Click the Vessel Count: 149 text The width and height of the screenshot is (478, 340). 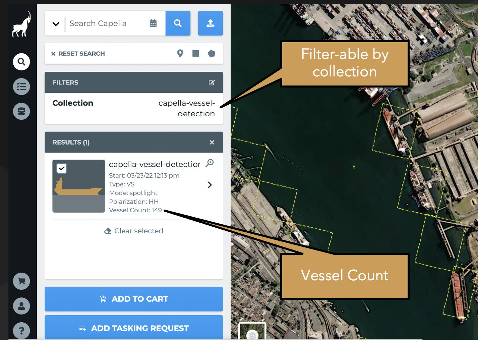[135, 210]
